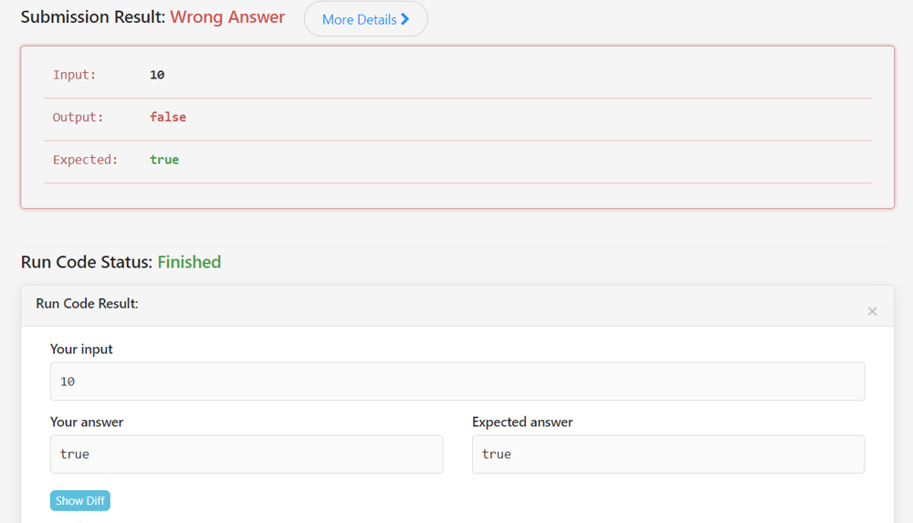Click the green Finished status text
This screenshot has height=523, width=913.
pyautogui.click(x=189, y=262)
